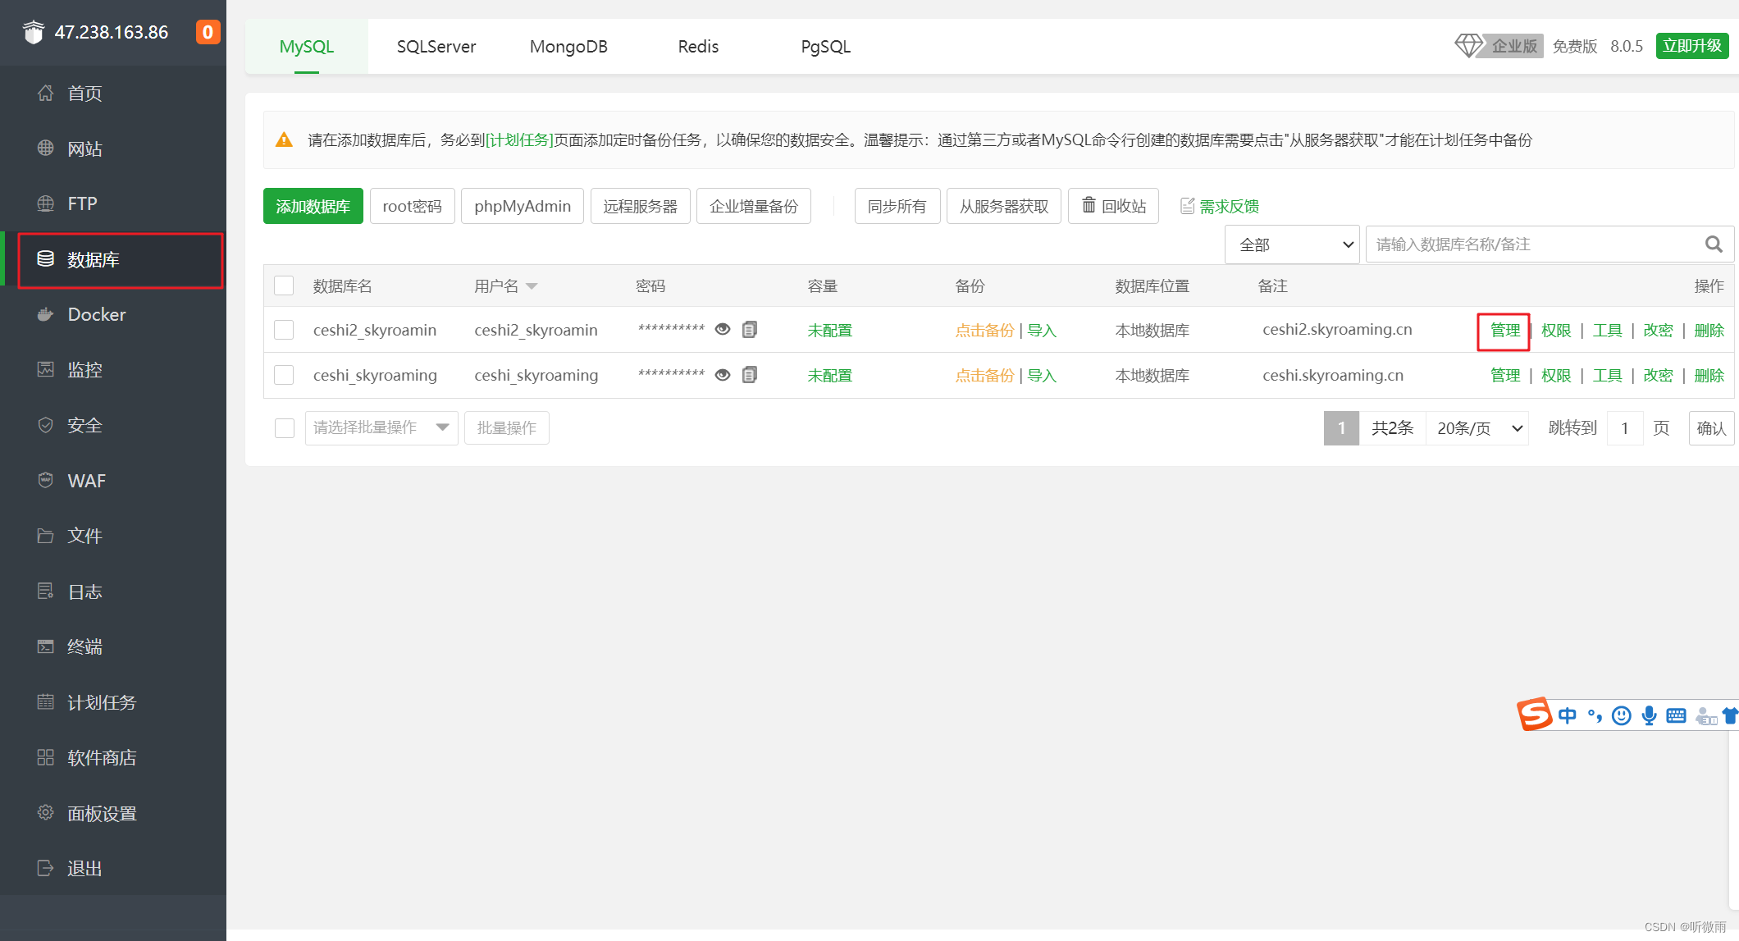Reveal password of ceshi2_skyroamin database
Viewport: 1739px width, 941px height.
(723, 330)
